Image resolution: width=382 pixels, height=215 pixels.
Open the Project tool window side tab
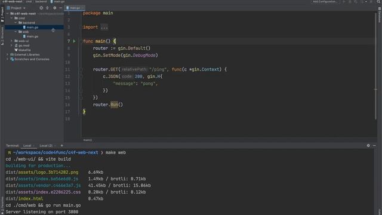pos(2,14)
